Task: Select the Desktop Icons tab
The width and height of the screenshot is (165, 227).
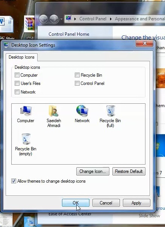Action: (21, 57)
